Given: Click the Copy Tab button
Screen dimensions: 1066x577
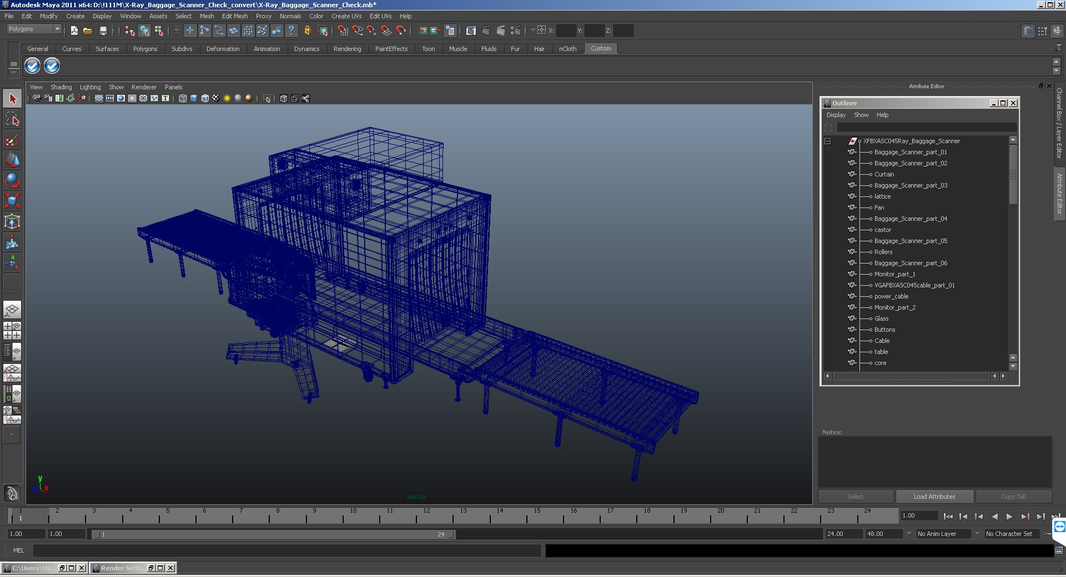Looking at the screenshot, I should [x=1013, y=497].
